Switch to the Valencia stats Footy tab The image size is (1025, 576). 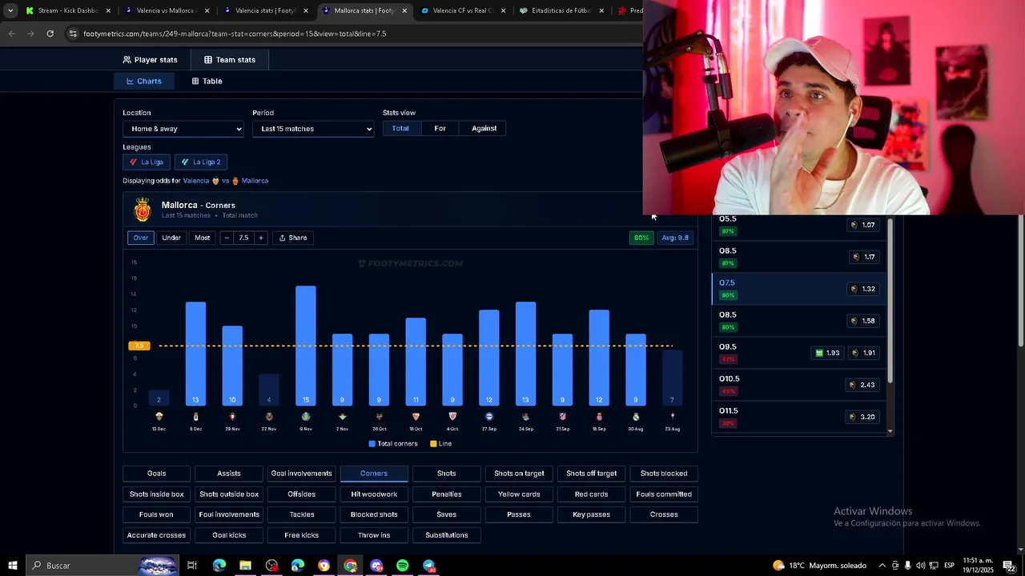click(x=264, y=10)
